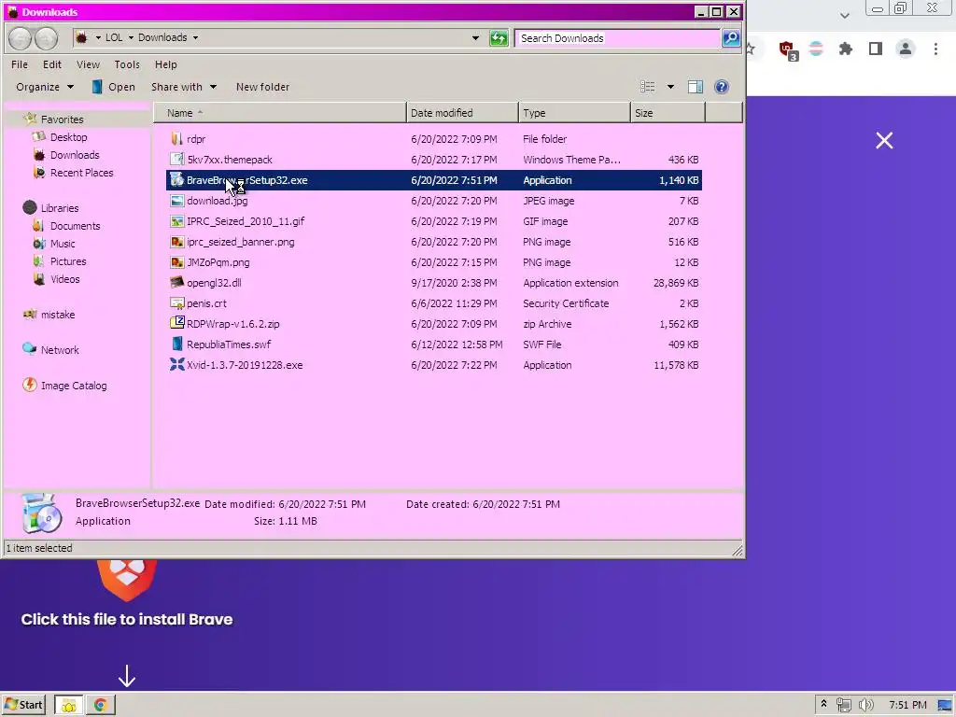
Task: Click the iprc_seized_banner.png file icon
Action: 176,242
